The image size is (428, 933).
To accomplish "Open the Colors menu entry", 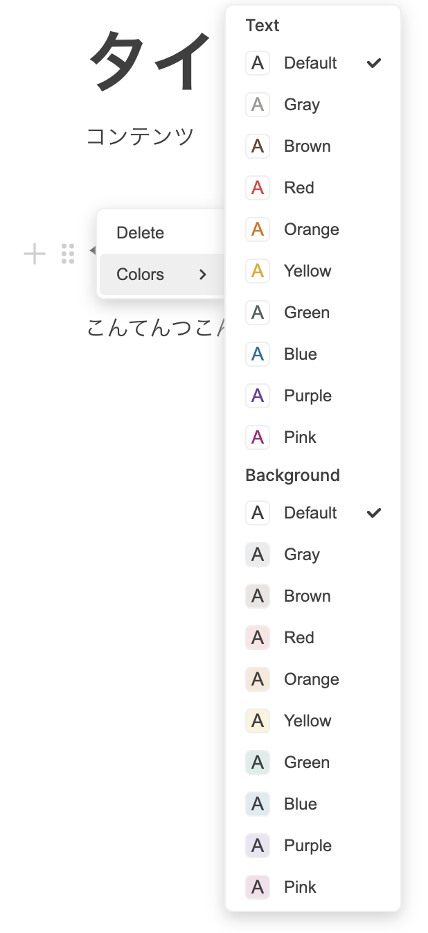I will pyautogui.click(x=141, y=274).
